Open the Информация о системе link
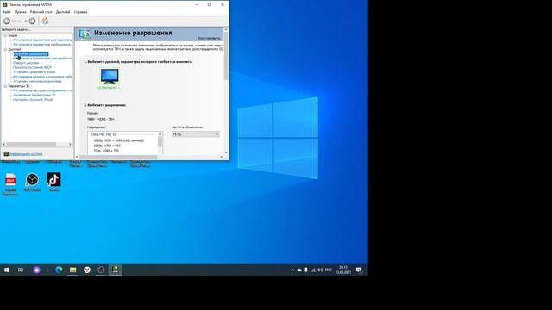 [x=26, y=154]
